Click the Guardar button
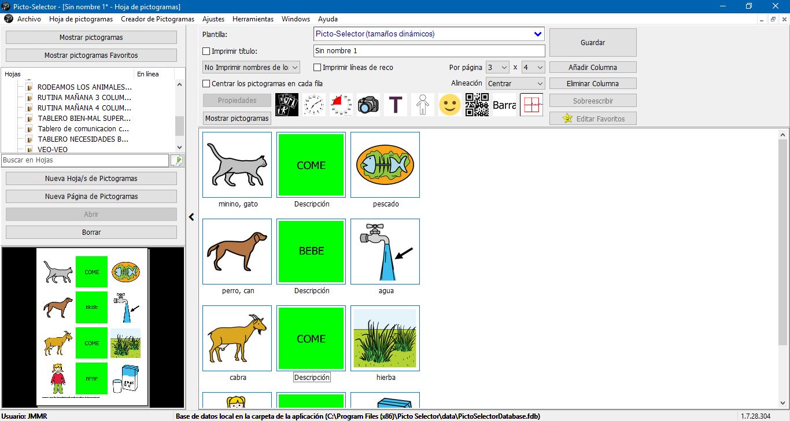This screenshot has height=421, width=790. [x=592, y=42]
